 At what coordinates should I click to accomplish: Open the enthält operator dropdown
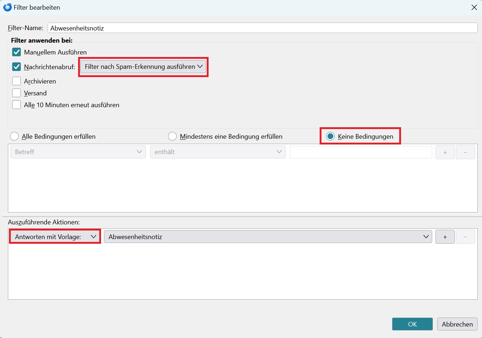pos(218,152)
